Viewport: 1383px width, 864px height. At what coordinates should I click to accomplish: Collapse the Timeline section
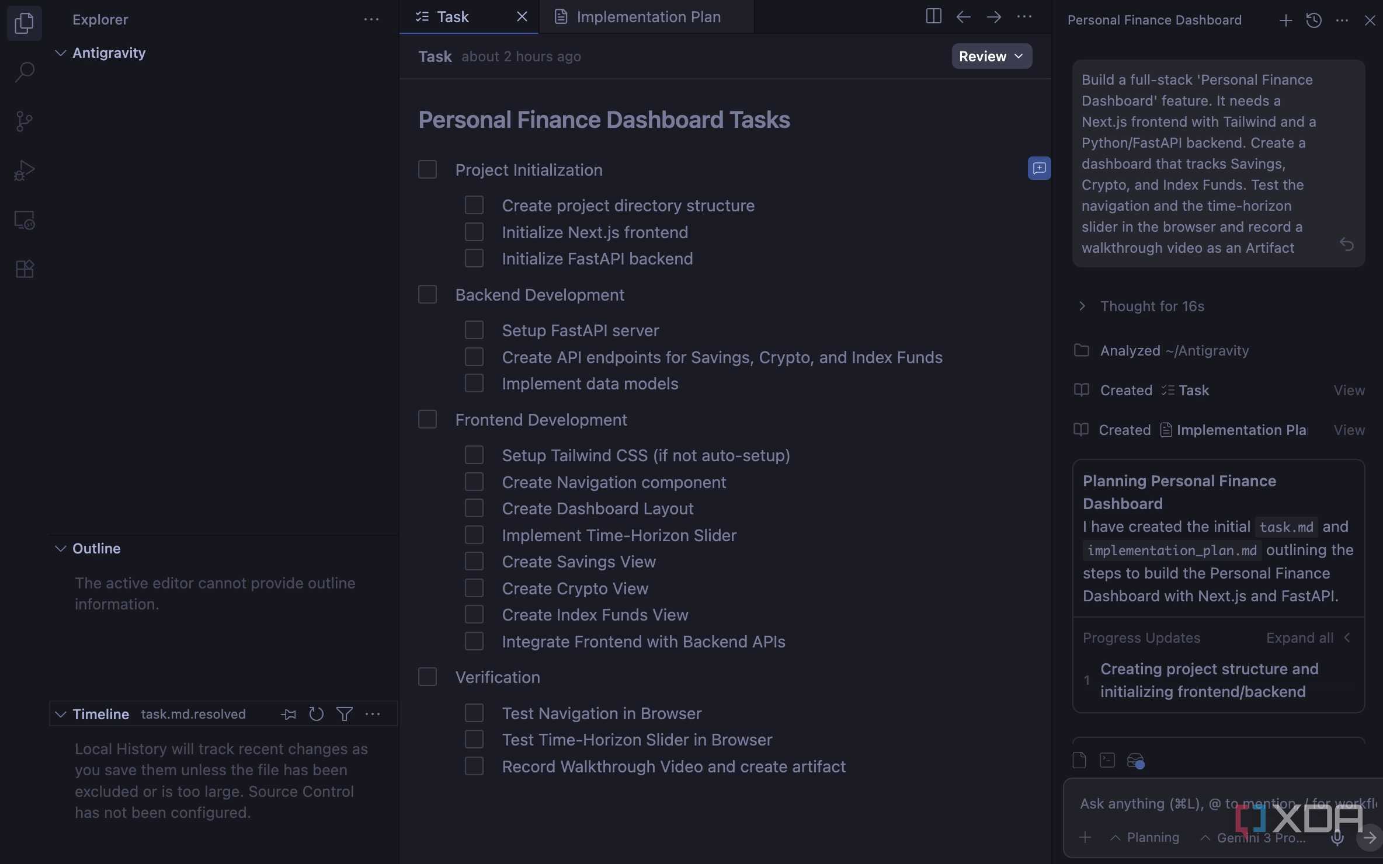click(60, 713)
